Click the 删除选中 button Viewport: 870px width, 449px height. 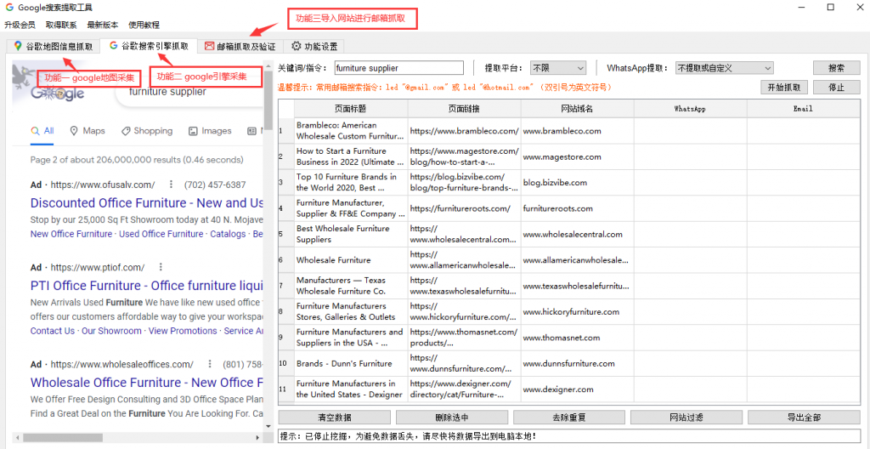click(x=452, y=418)
